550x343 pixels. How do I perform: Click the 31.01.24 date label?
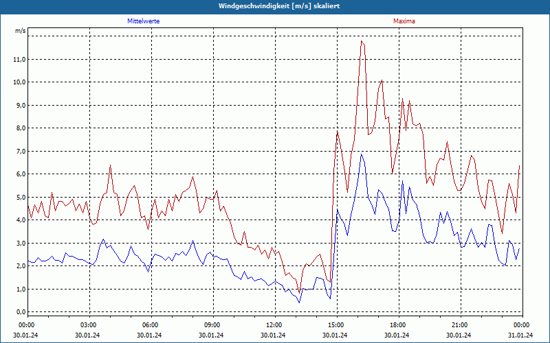(x=520, y=335)
